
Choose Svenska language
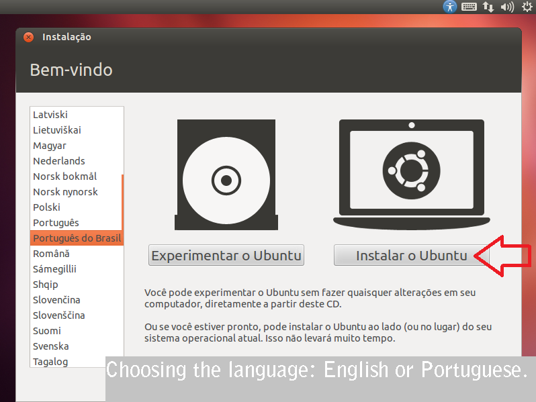point(76,346)
